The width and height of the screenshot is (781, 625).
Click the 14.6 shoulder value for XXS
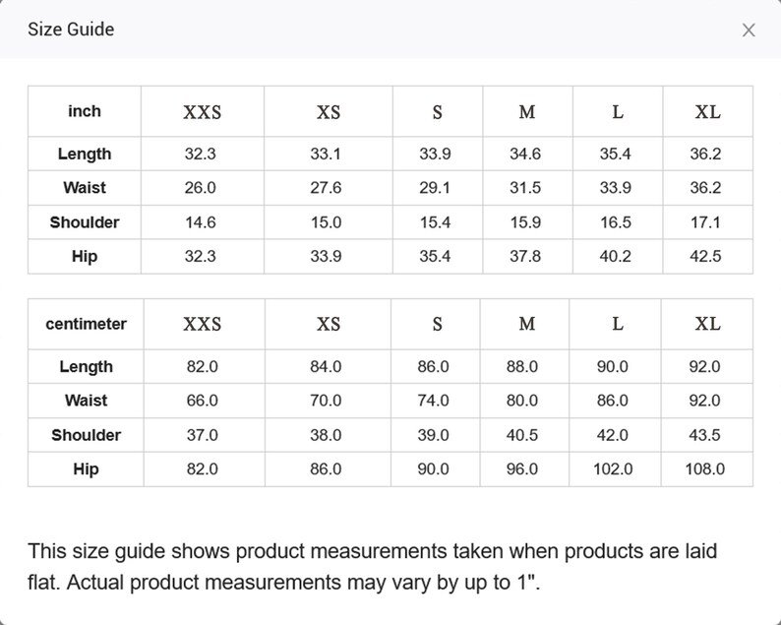pyautogui.click(x=201, y=222)
